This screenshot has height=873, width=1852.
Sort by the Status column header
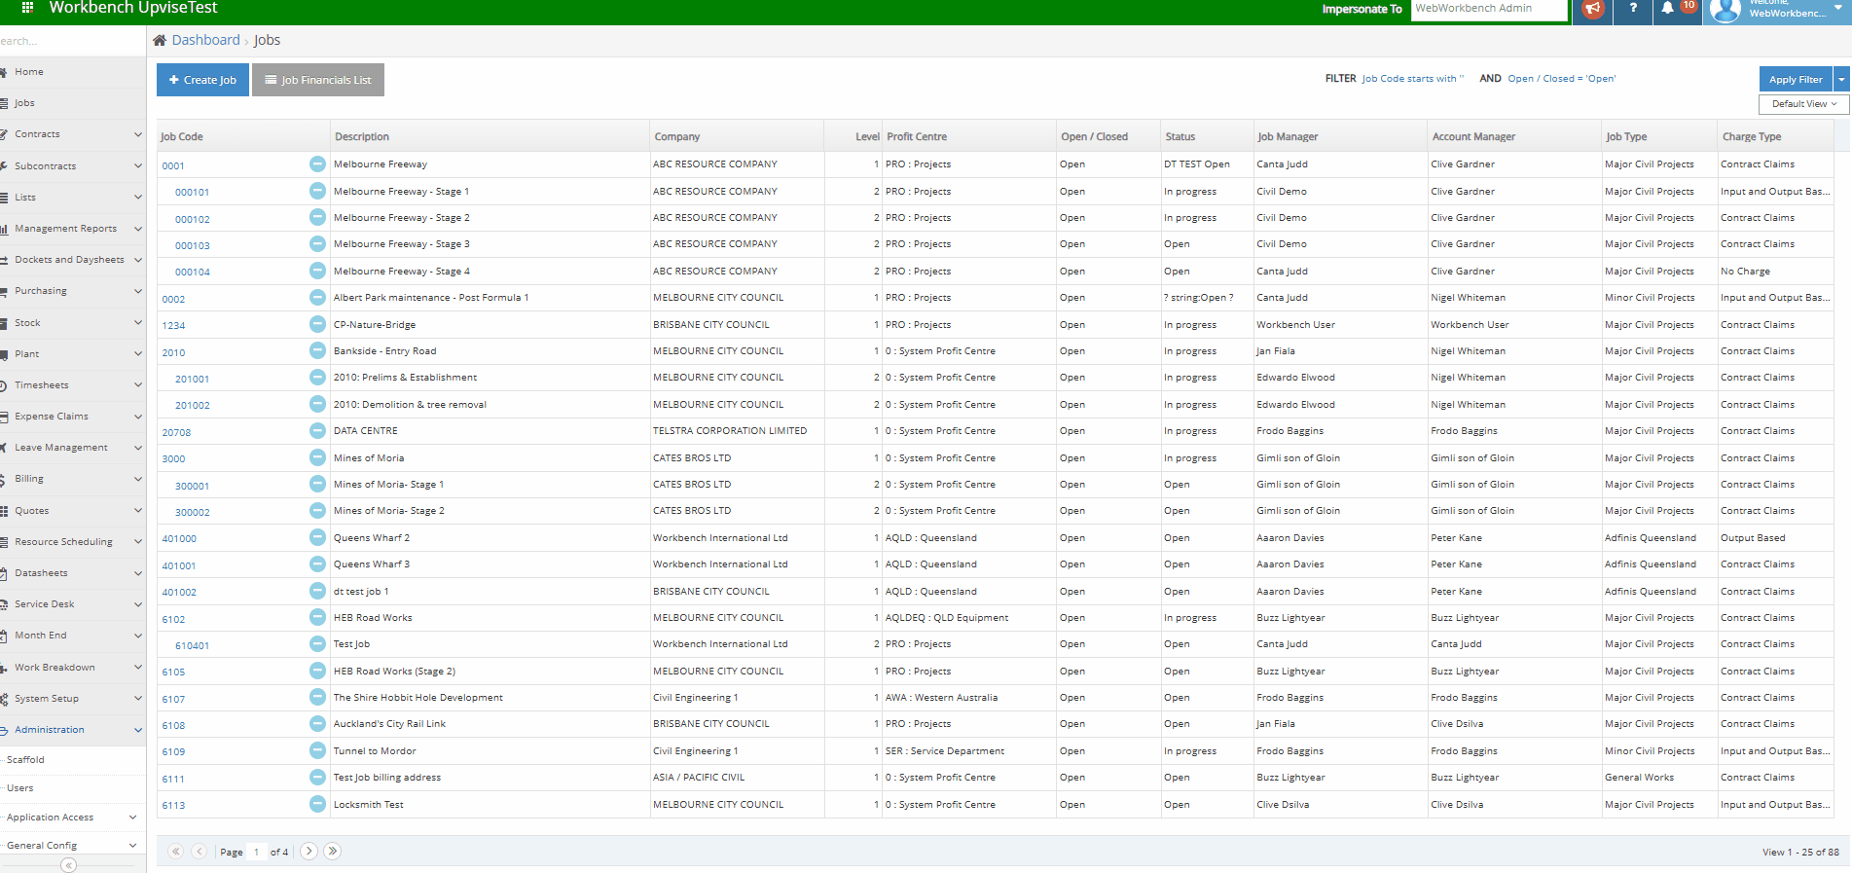tap(1180, 137)
